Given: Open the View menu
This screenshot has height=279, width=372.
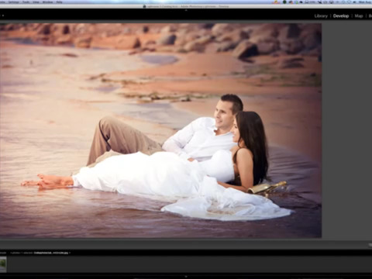Looking at the screenshot, I should [x=36, y=2].
